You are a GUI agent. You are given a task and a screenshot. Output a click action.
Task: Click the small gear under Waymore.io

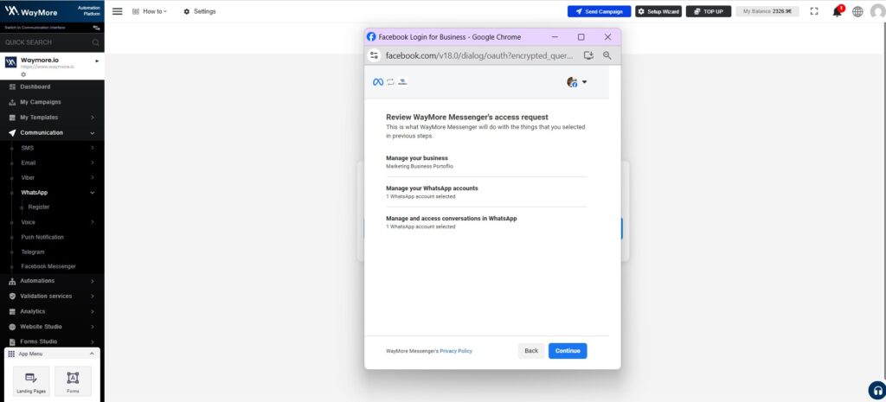[23, 74]
